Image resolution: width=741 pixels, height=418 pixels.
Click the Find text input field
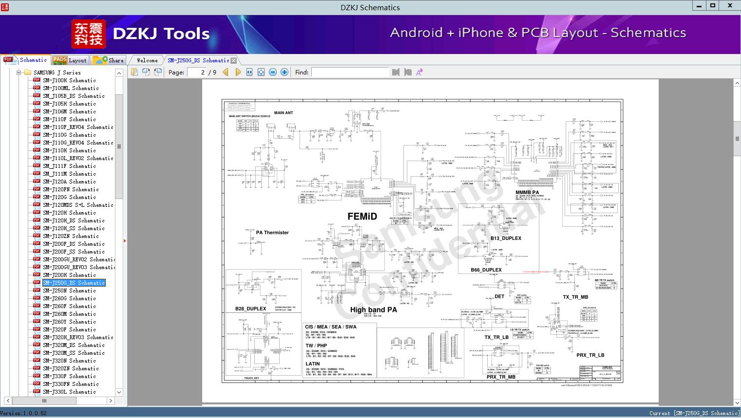coord(350,72)
